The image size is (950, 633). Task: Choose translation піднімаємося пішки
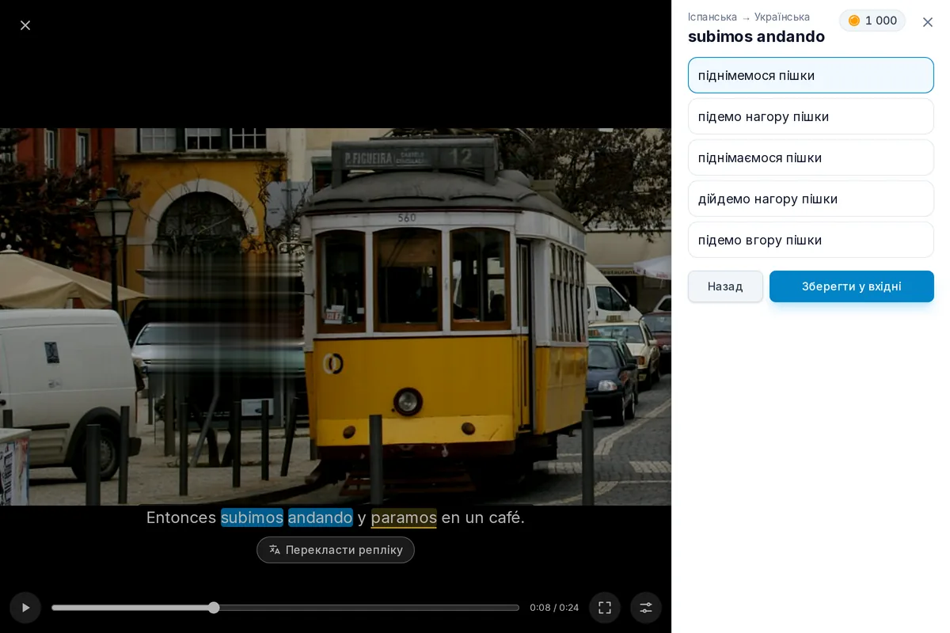coord(811,157)
